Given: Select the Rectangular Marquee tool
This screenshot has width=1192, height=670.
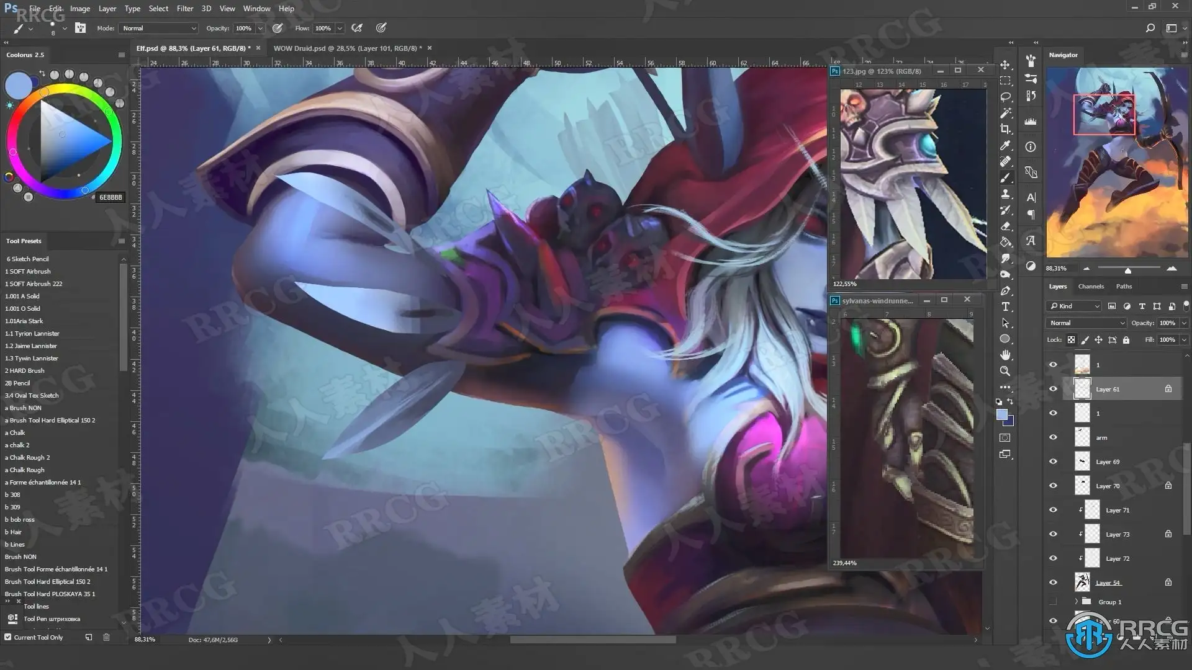Looking at the screenshot, I should [x=1005, y=81].
